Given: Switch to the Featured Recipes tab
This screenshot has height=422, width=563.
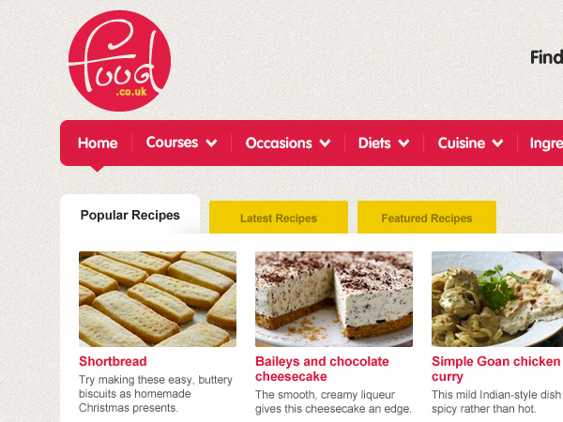Looking at the screenshot, I should click(427, 218).
